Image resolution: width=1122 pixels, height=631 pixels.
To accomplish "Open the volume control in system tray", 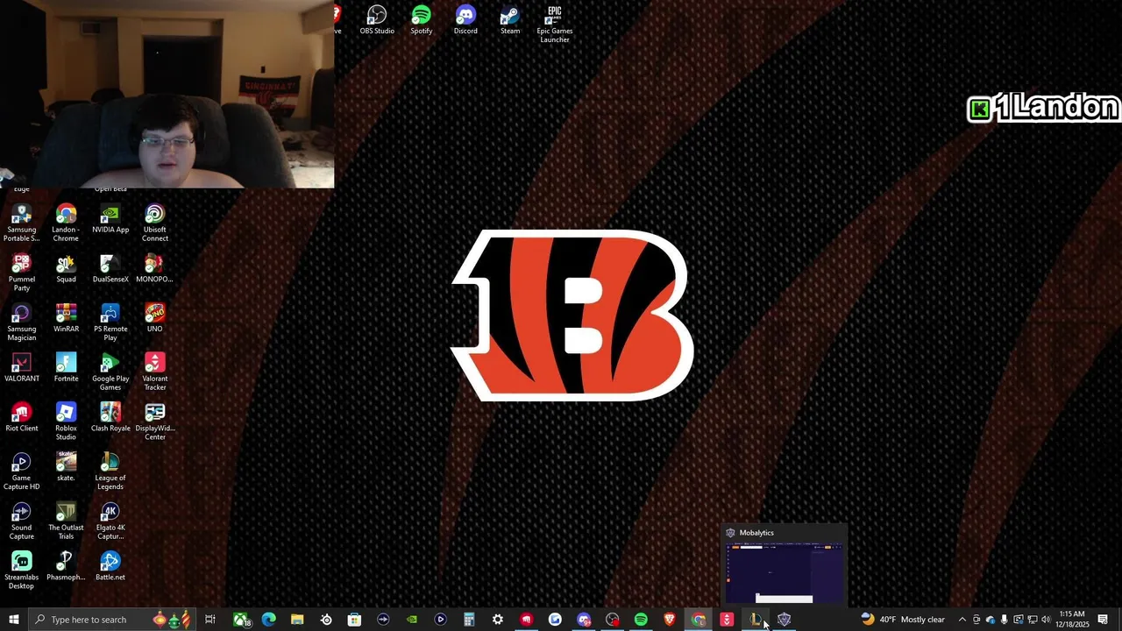I will pos(1046,620).
